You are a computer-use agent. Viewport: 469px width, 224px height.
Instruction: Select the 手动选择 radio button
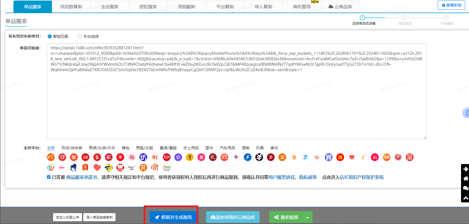80,36
